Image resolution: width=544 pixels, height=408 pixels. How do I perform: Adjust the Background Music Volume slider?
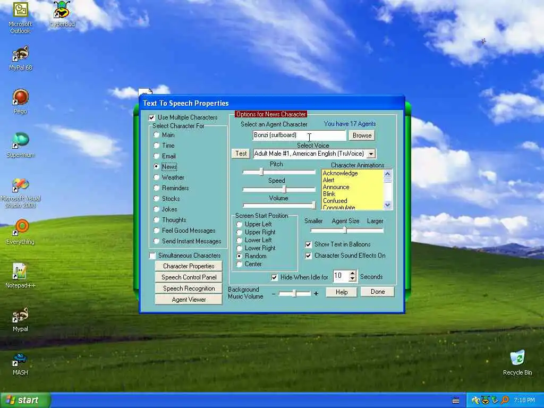point(294,293)
